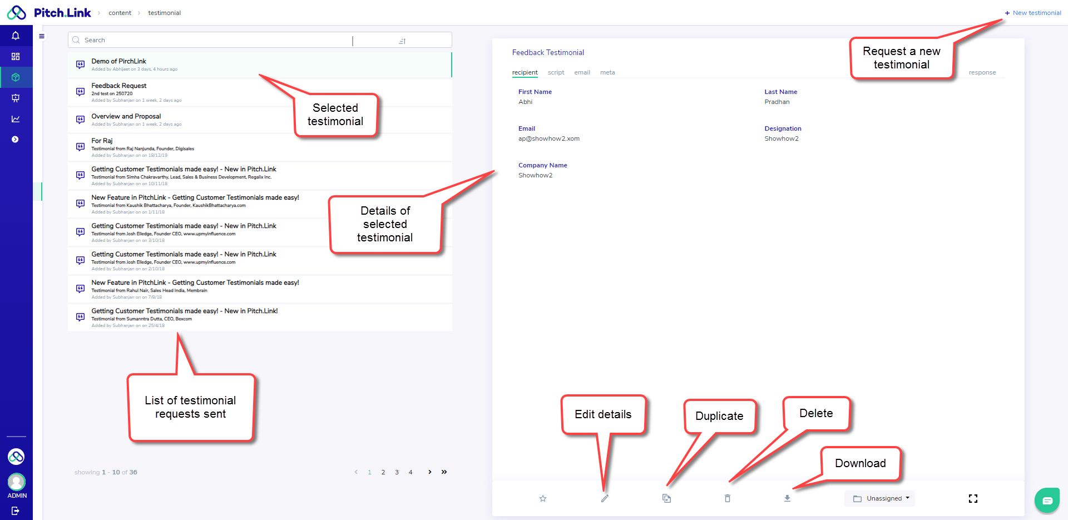Viewport: 1068px width, 520px height.
Task: Download the testimonial via download icon
Action: (x=787, y=499)
